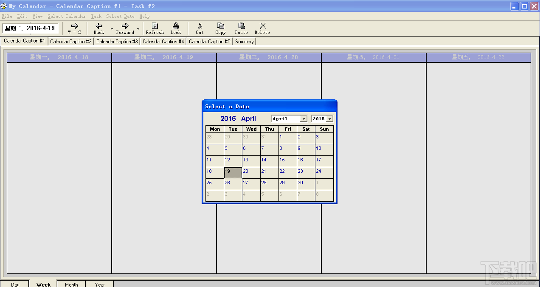540x287 pixels.
Task: Open the year dropdown showing 2016
Action: tap(330, 118)
